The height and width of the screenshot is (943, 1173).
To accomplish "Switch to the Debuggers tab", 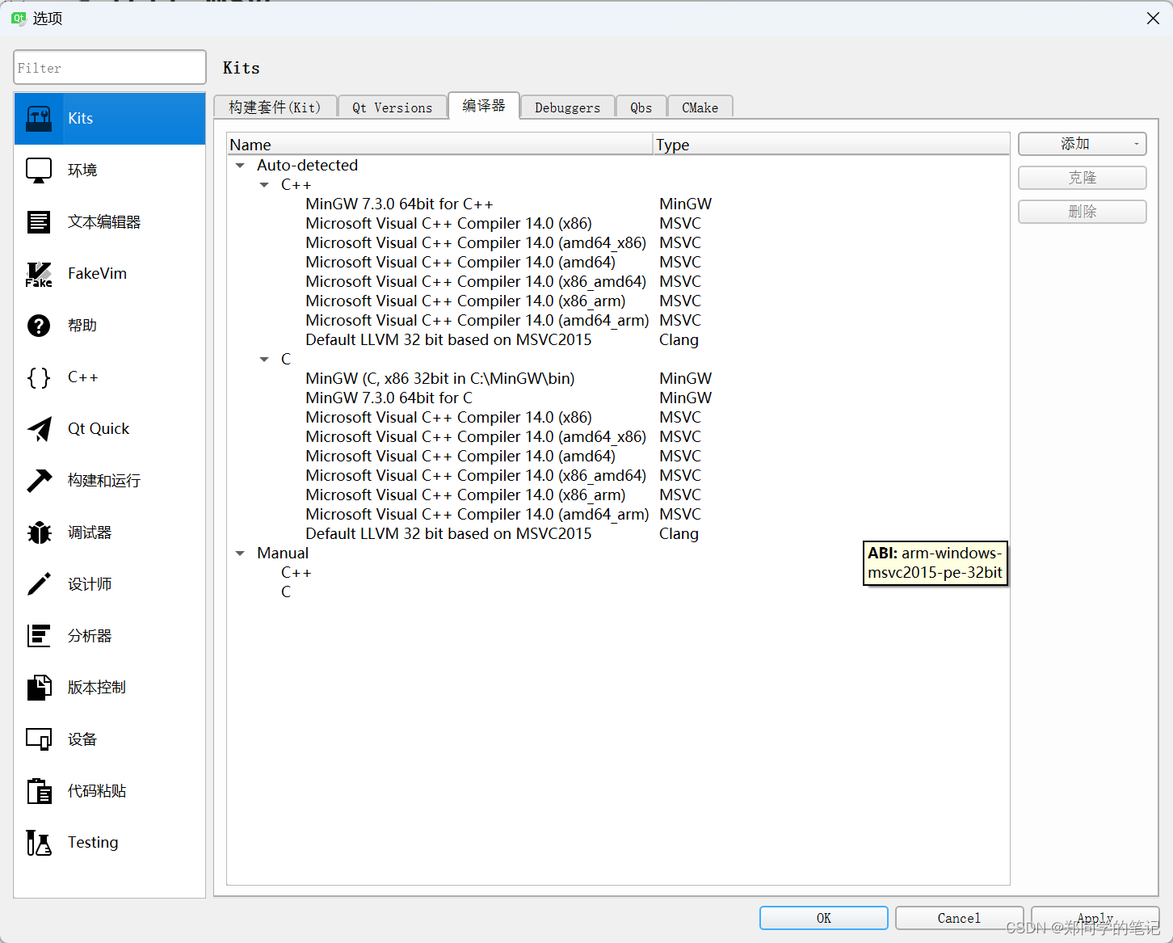I will (x=567, y=107).
